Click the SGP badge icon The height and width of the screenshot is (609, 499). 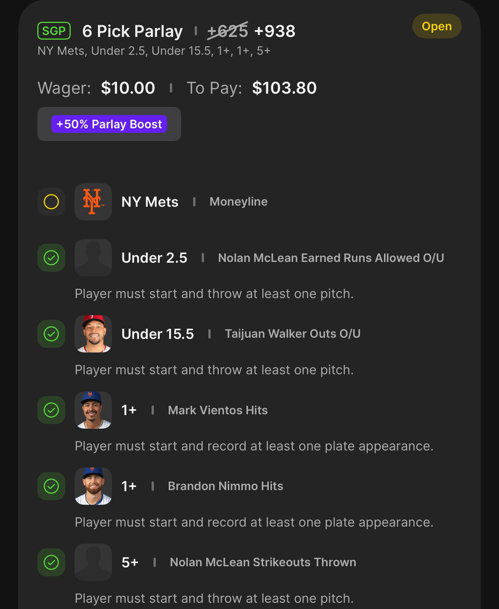(54, 31)
